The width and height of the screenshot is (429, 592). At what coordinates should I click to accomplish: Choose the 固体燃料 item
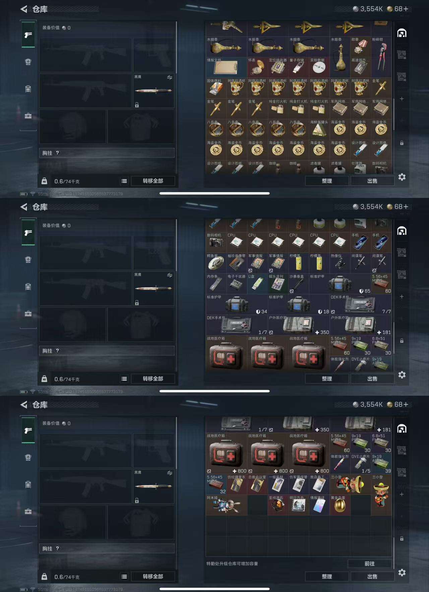click(216, 88)
